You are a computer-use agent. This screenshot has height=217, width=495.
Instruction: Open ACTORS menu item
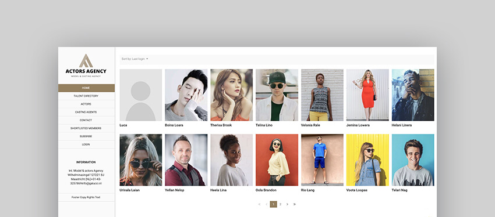pos(86,104)
